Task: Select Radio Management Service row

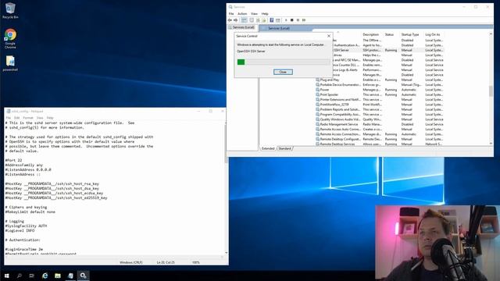Action: [x=380, y=124]
